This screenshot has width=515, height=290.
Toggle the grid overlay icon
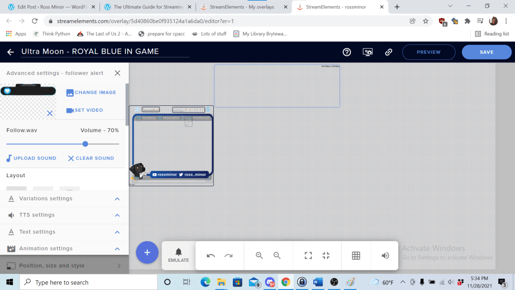click(356, 255)
